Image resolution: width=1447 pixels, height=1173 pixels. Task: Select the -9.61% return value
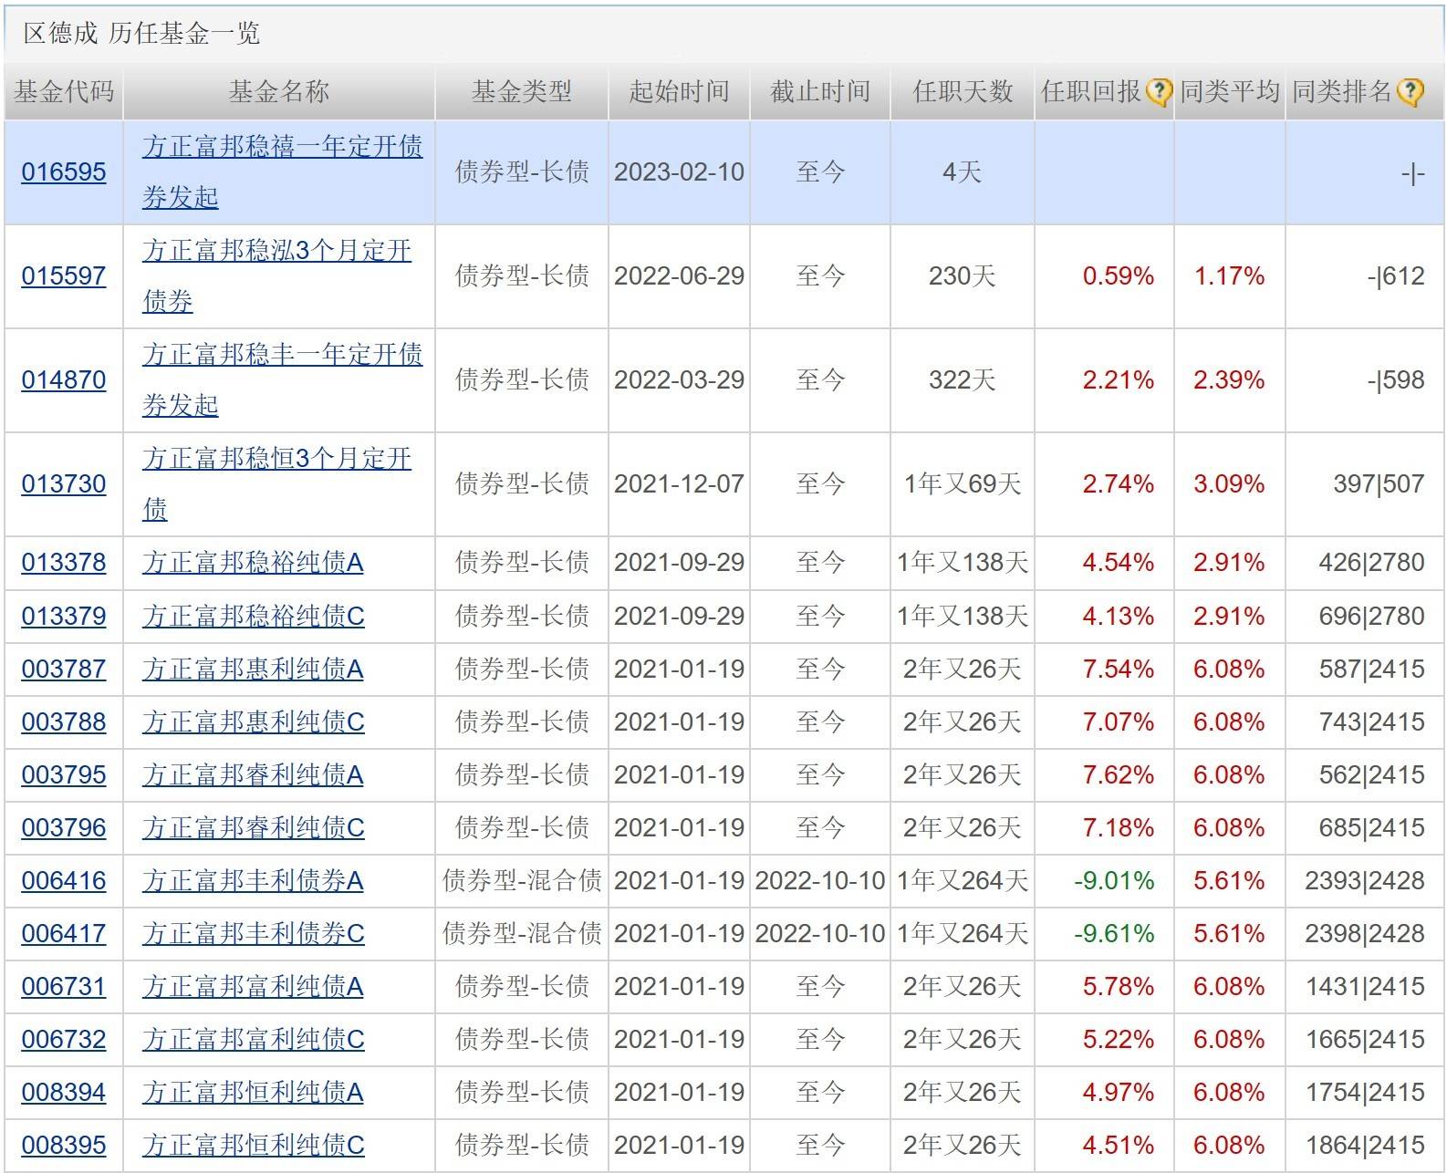pyautogui.click(x=1114, y=934)
